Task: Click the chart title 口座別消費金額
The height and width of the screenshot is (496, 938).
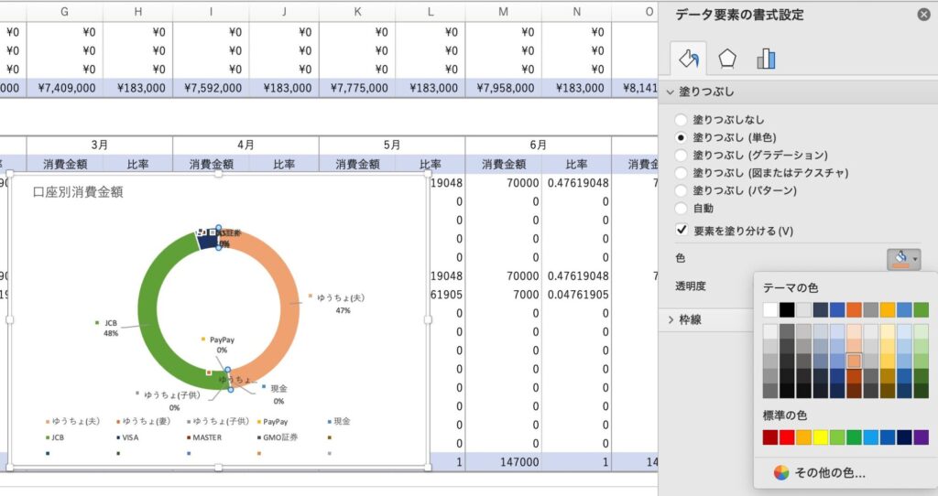Action: point(78,192)
